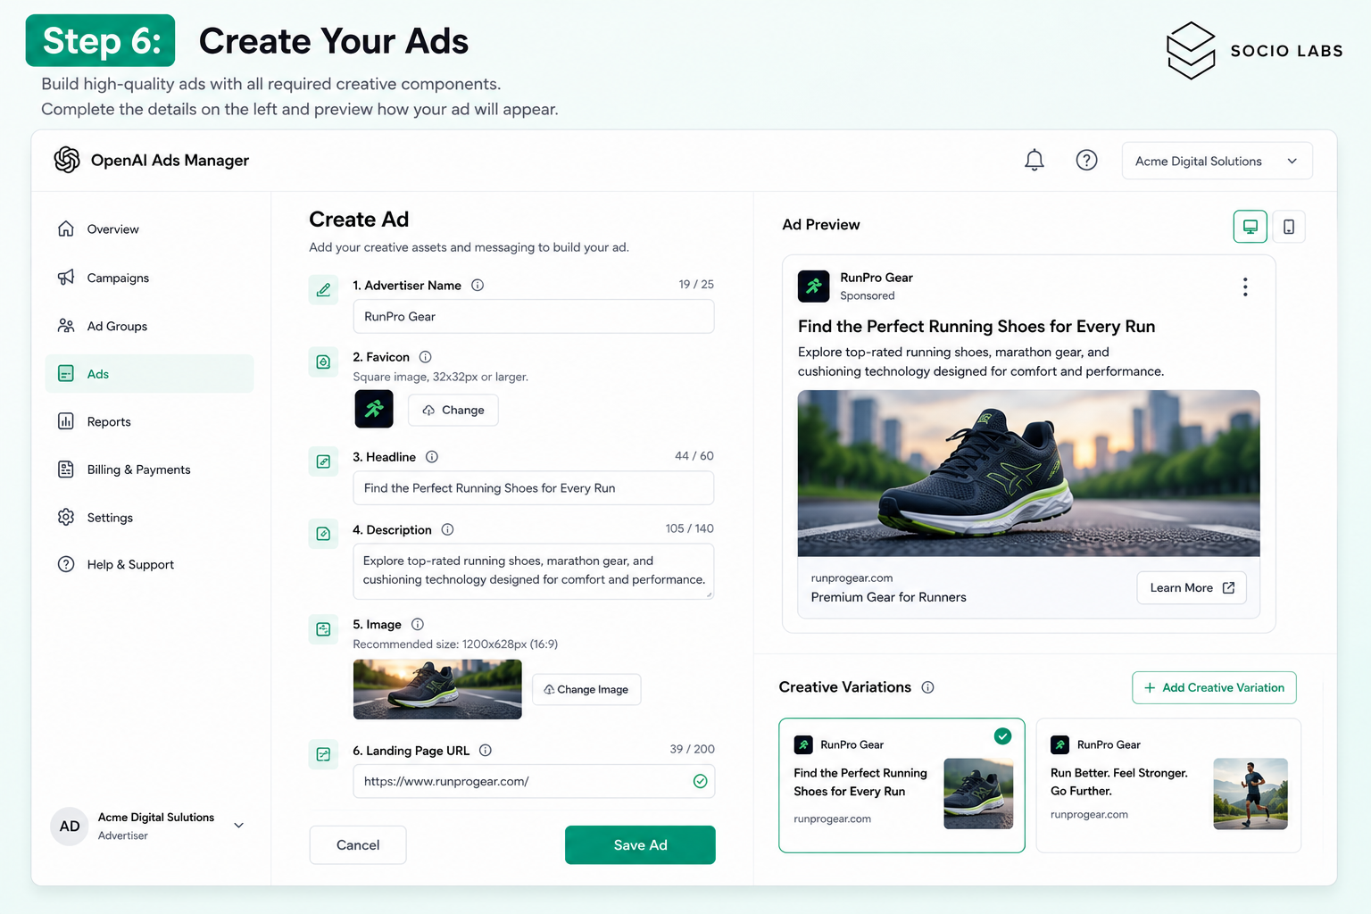Click the step icon beside Landing Page URL

[323, 754]
